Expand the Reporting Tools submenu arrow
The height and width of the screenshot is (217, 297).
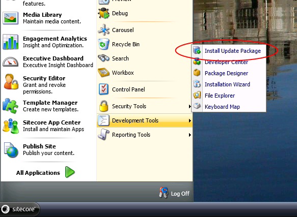(190, 135)
